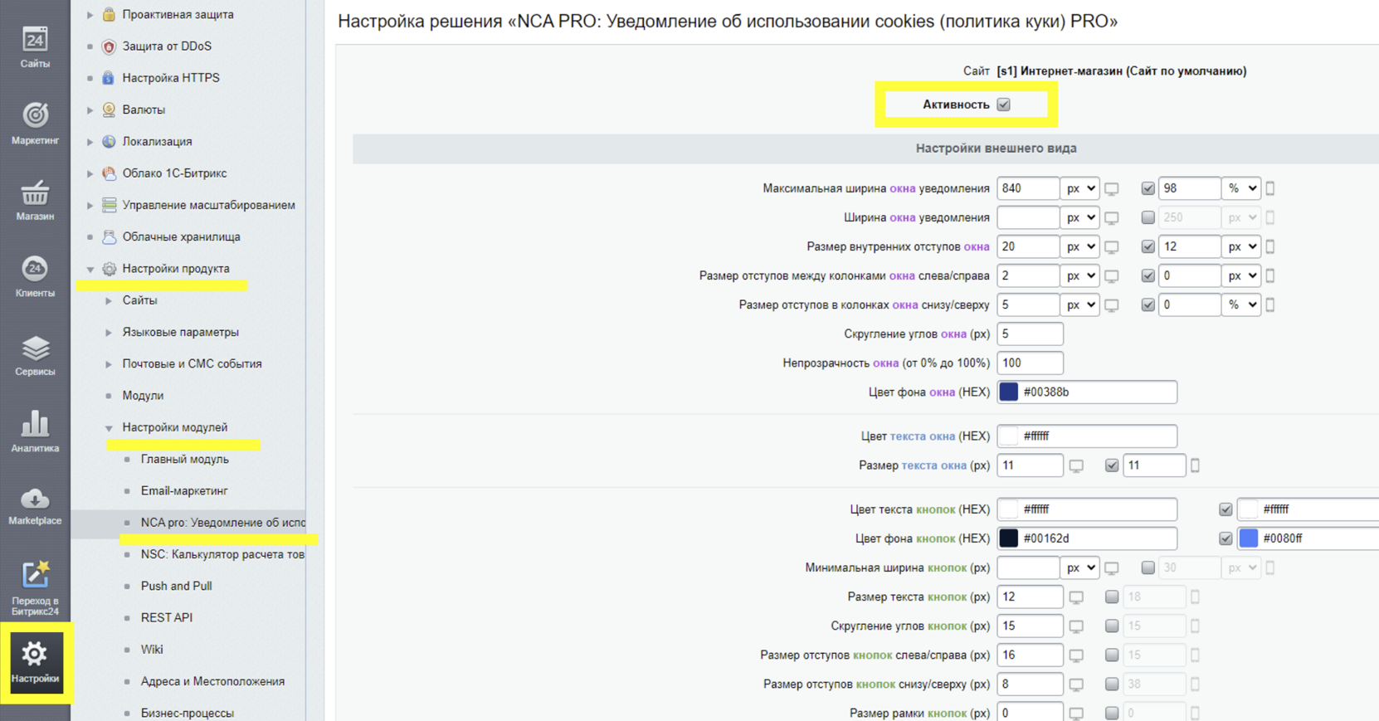Go to Переход в Битрикс24
The height and width of the screenshot is (721, 1379).
click(x=35, y=587)
